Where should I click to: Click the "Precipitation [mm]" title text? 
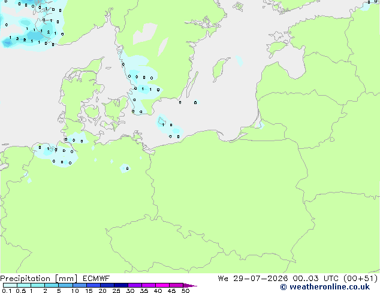pos(38,279)
